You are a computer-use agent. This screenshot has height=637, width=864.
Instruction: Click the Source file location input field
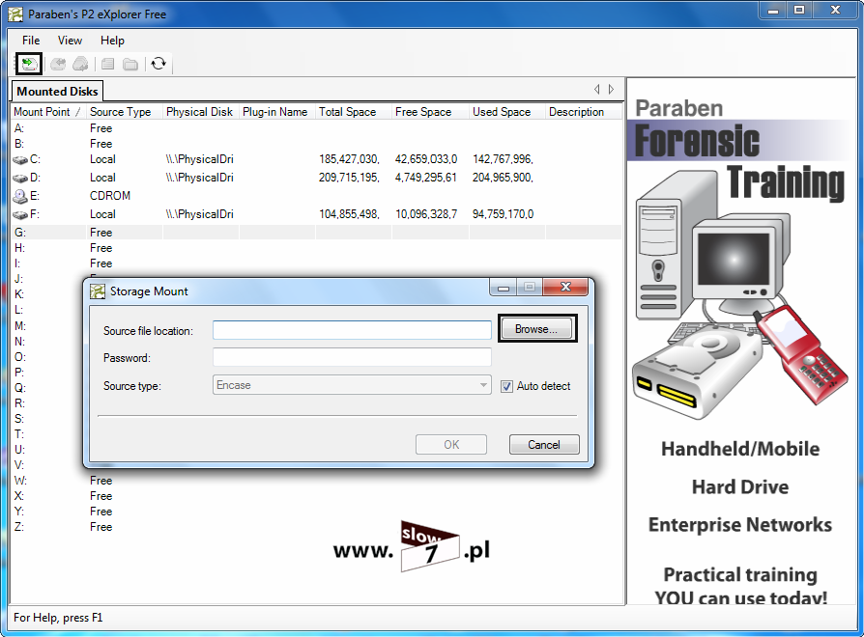point(352,330)
